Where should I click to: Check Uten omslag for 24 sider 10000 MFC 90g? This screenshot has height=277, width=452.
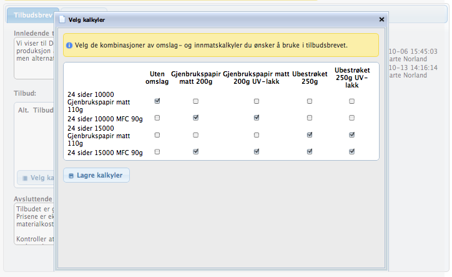tap(157, 118)
